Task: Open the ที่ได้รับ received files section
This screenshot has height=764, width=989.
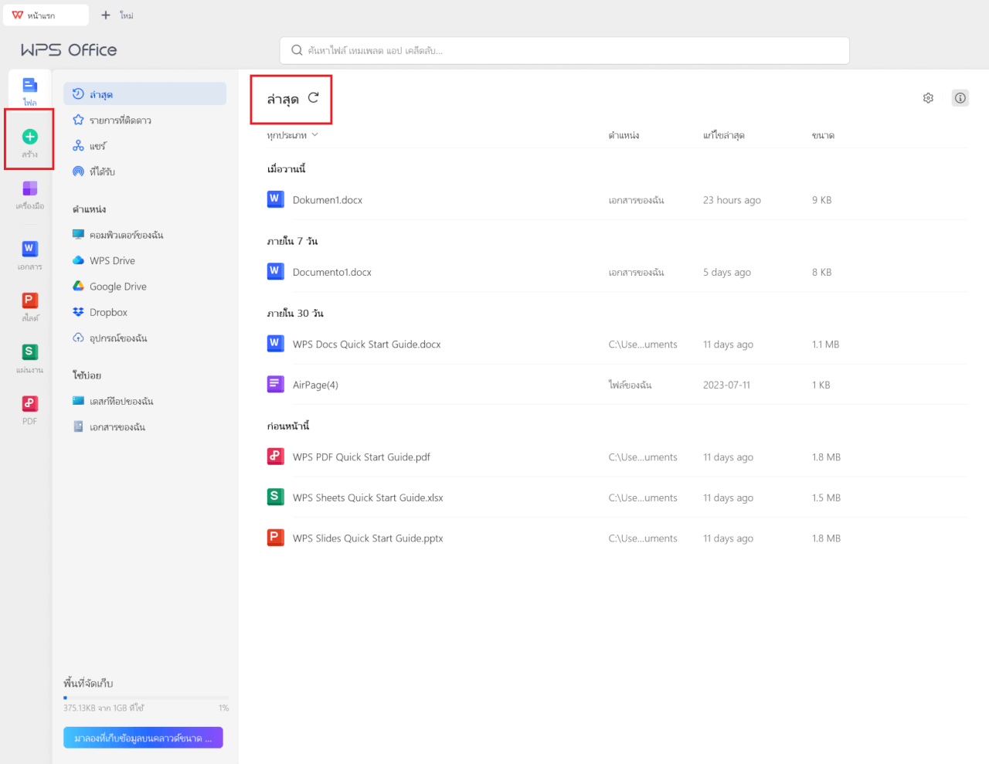Action: click(144, 171)
